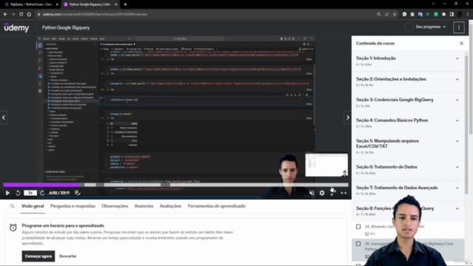The height and width of the screenshot is (266, 473).
Task: Click the 4:50 / 22:11 time display
Action: (59, 193)
